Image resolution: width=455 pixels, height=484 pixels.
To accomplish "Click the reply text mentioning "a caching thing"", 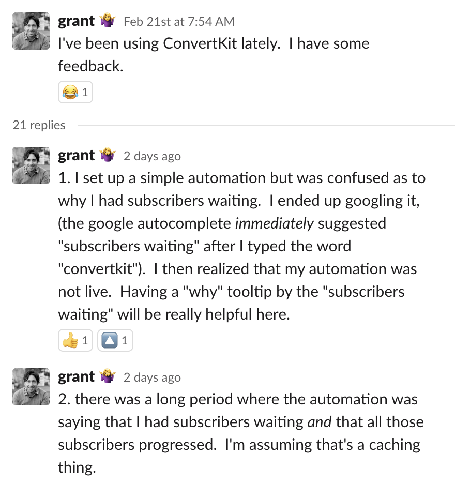I will pyautogui.click(x=238, y=445).
